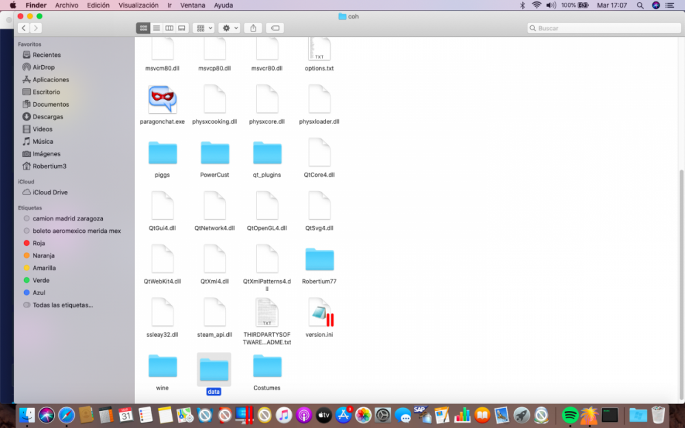Viewport: 685px width, 428px height.
Task: Go back with the back arrow
Action: [24, 28]
